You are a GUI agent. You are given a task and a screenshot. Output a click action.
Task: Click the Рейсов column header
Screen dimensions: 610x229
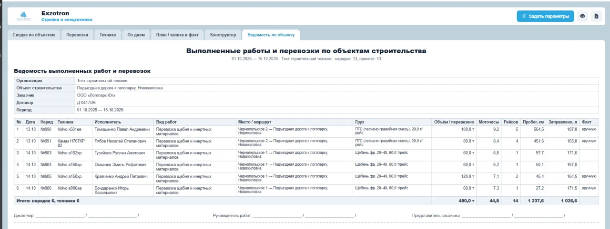511,122
